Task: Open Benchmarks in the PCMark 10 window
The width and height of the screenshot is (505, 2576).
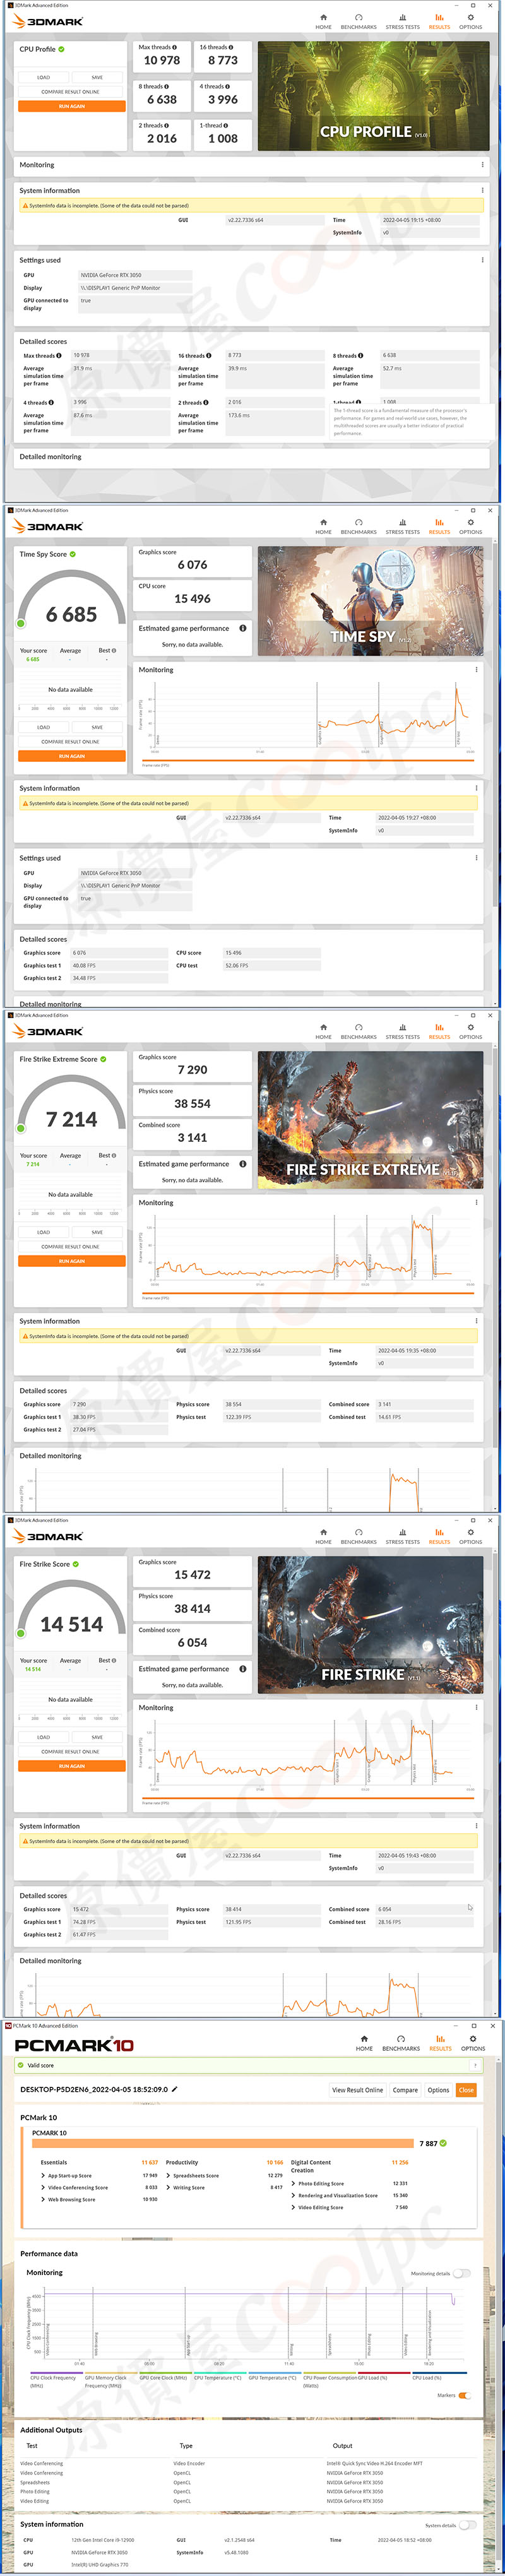Action: [401, 2042]
